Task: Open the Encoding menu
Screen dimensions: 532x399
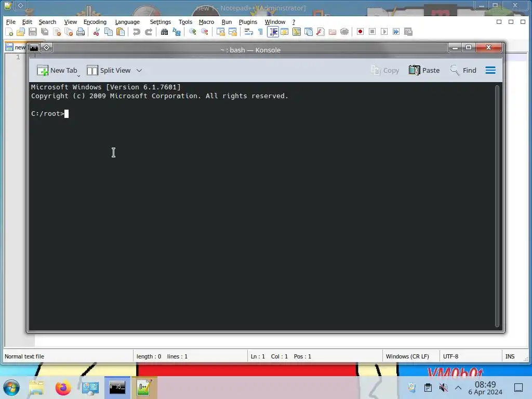Action: (95, 22)
